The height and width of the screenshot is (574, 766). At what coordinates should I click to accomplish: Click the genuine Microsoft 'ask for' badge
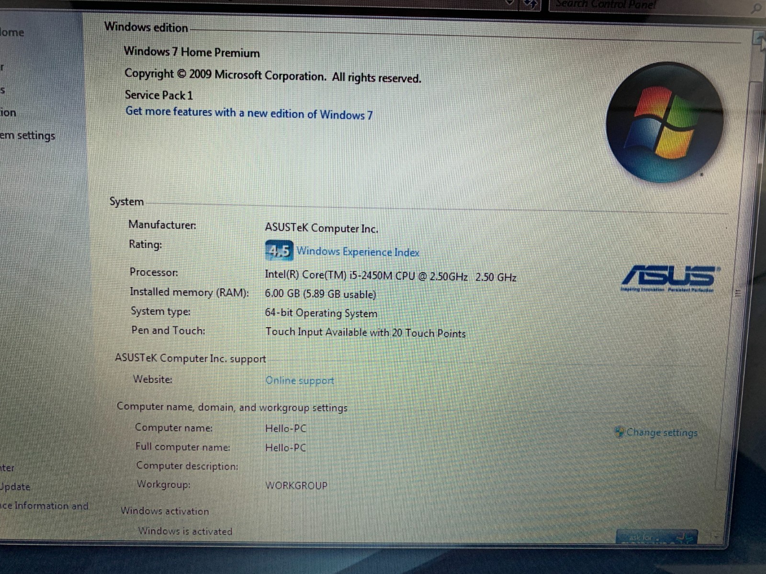click(656, 538)
